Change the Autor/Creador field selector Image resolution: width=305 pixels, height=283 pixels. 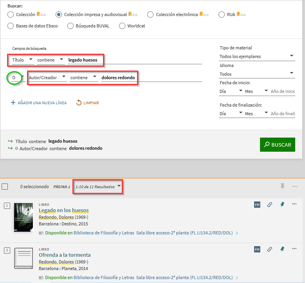pyautogui.click(x=47, y=78)
